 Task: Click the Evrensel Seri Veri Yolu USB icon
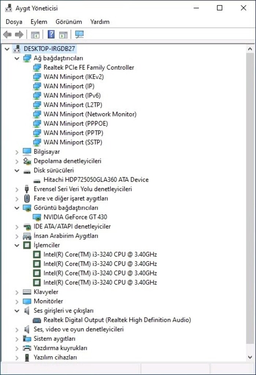pyautogui.click(x=27, y=189)
